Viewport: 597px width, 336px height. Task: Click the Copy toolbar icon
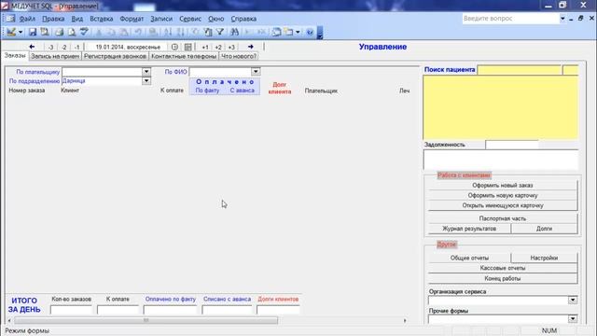[111, 32]
